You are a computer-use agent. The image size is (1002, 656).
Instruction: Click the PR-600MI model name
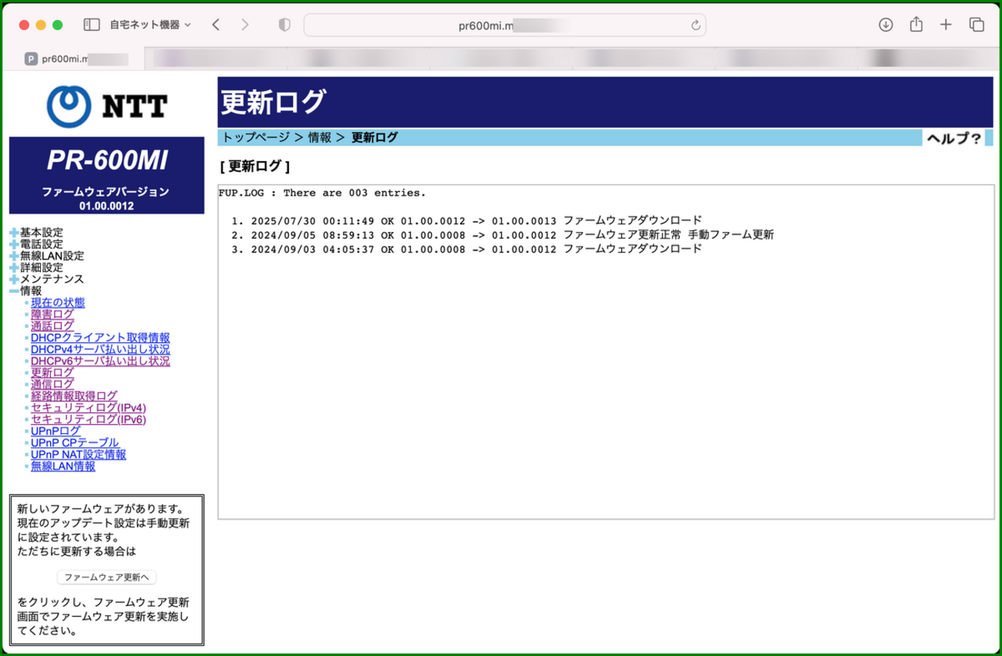107,160
